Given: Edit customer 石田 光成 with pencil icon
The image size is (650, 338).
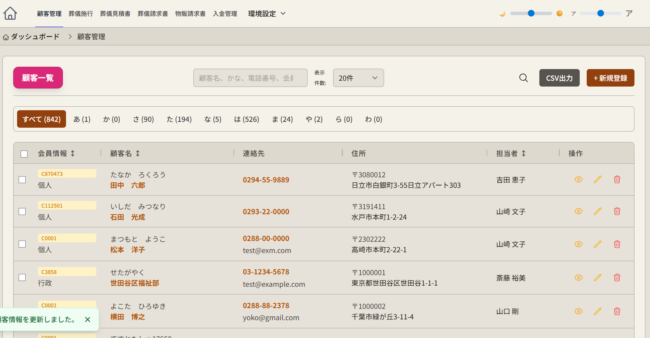Looking at the screenshot, I should click(x=597, y=211).
